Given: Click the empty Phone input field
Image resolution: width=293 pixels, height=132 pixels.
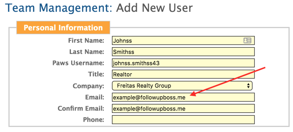Looking at the screenshot, I should click(x=183, y=120).
